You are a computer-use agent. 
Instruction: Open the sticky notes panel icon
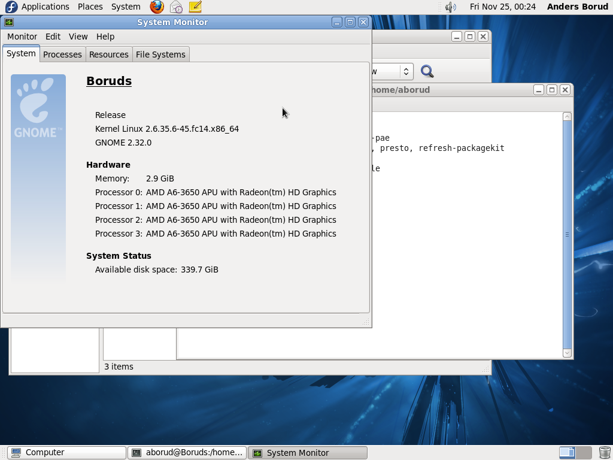[x=195, y=7]
